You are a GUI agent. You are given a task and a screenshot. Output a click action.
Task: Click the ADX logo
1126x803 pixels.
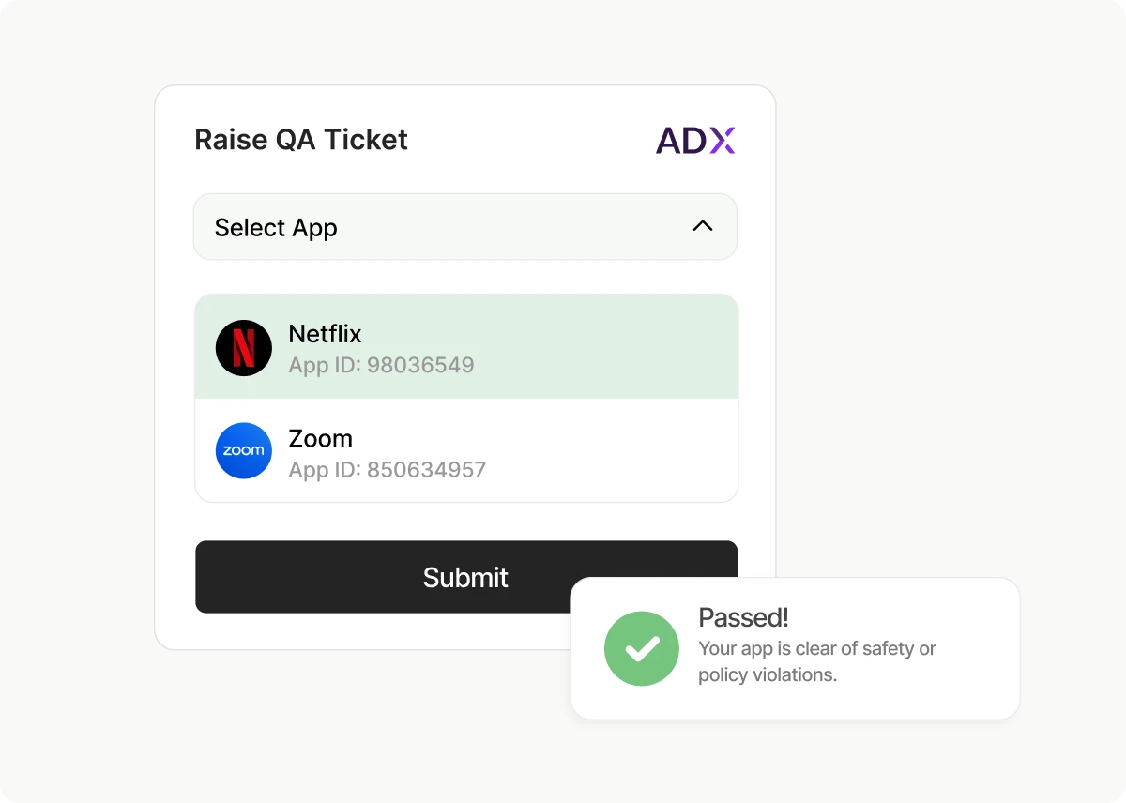[x=695, y=140]
